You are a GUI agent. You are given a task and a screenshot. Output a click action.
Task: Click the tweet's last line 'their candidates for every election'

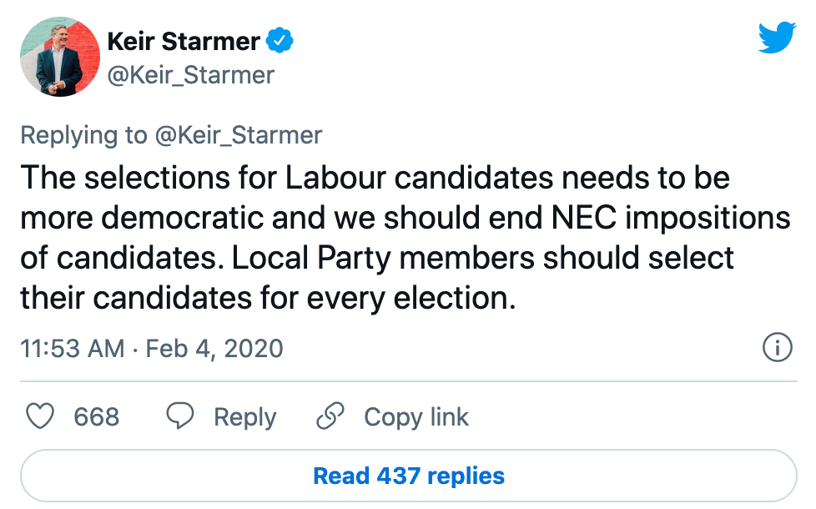267,298
